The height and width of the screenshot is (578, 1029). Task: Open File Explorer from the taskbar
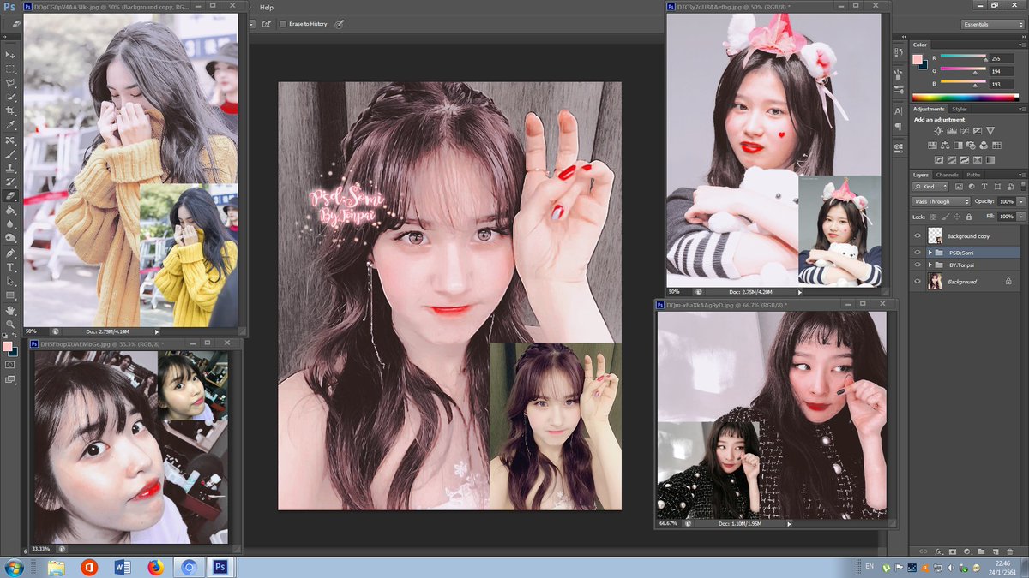[x=57, y=567]
